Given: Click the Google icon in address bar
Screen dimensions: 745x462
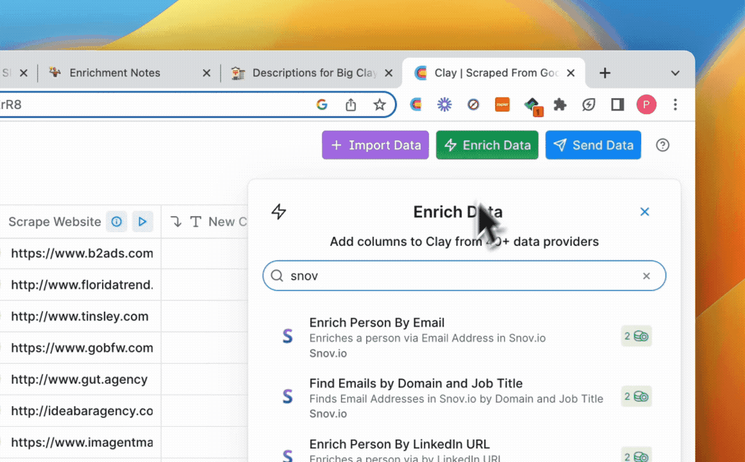Looking at the screenshot, I should tap(322, 104).
